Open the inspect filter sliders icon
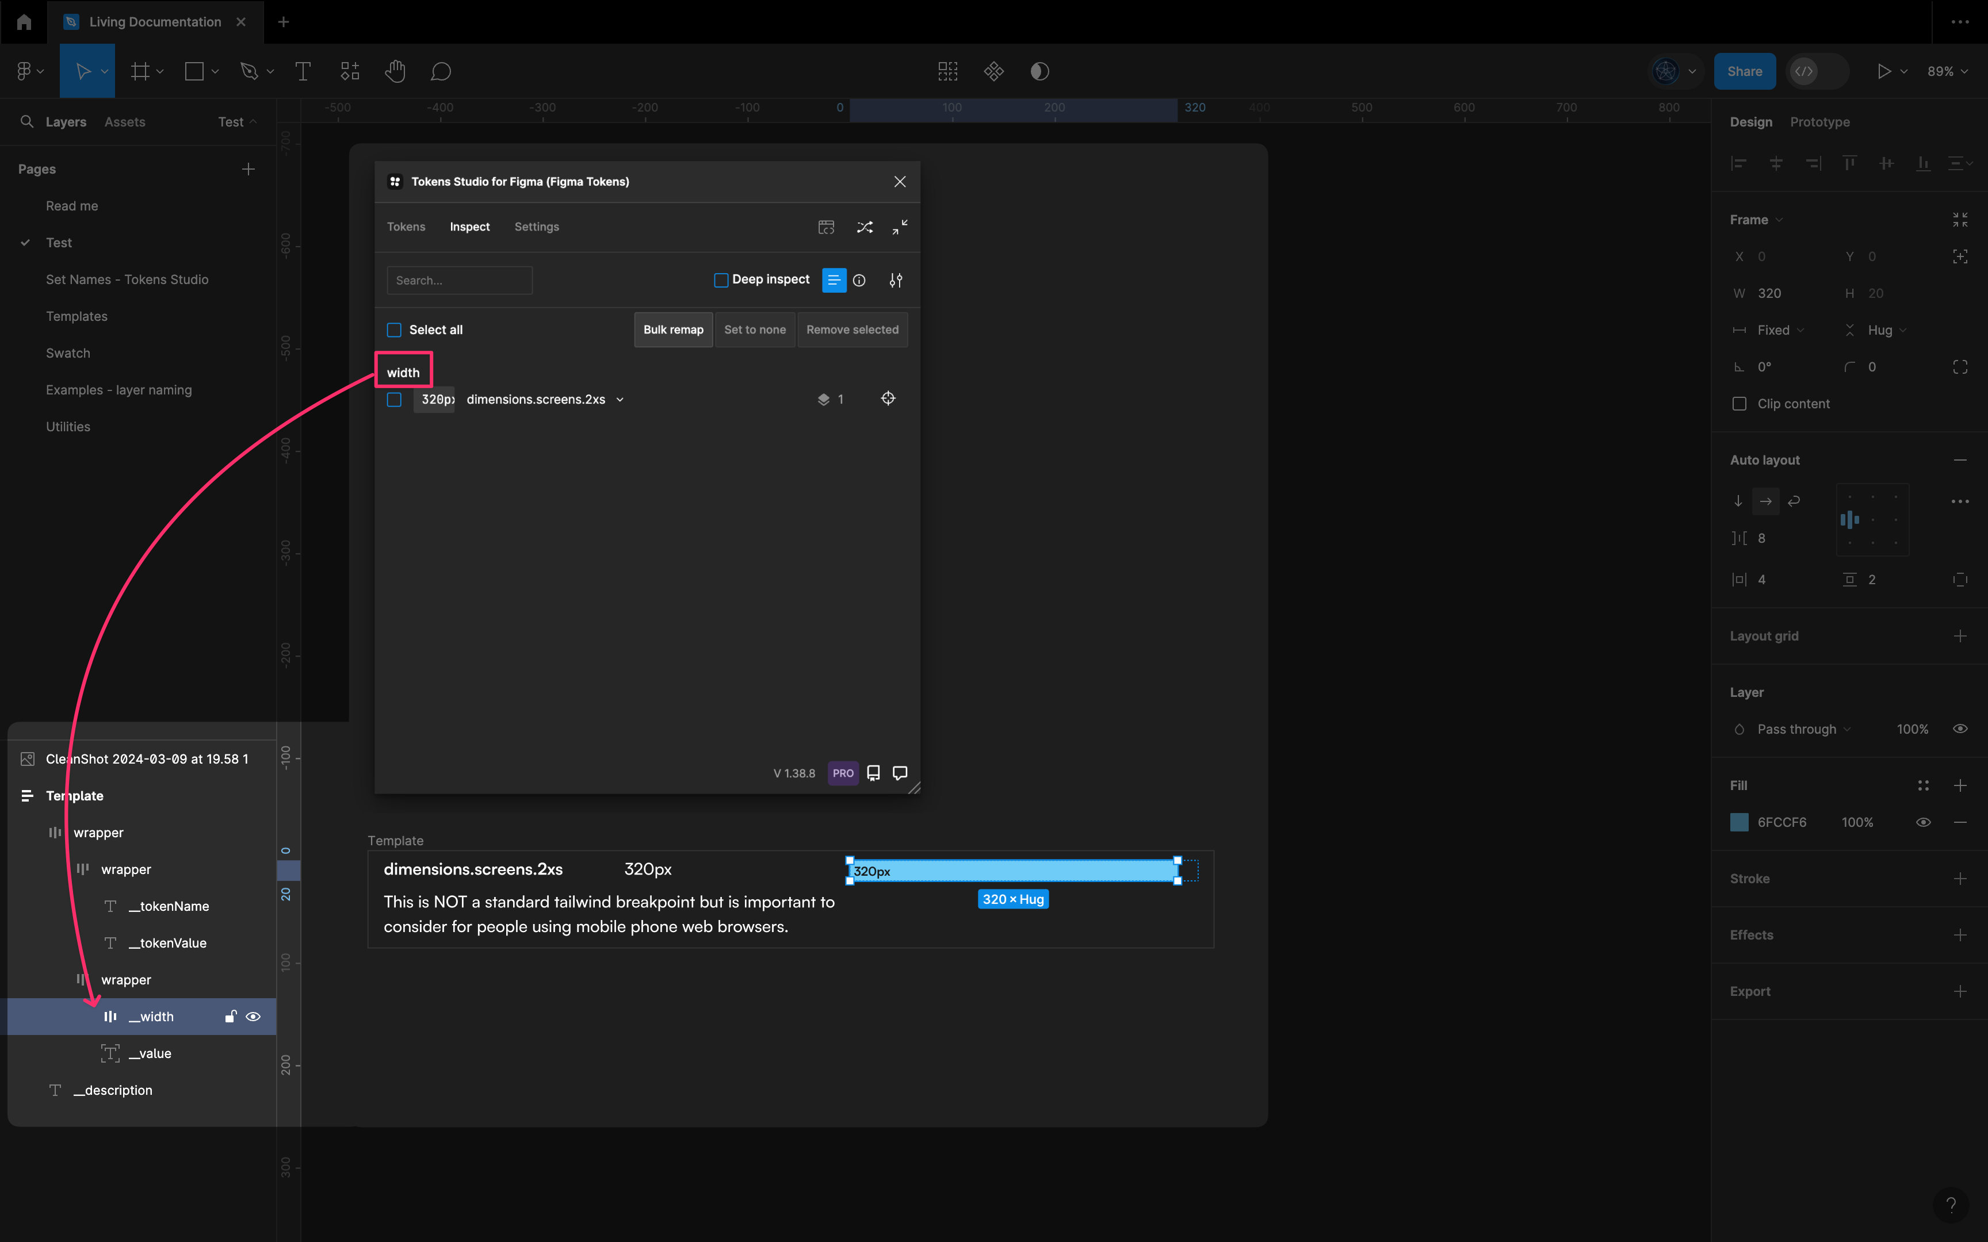Image resolution: width=1988 pixels, height=1242 pixels. [896, 281]
